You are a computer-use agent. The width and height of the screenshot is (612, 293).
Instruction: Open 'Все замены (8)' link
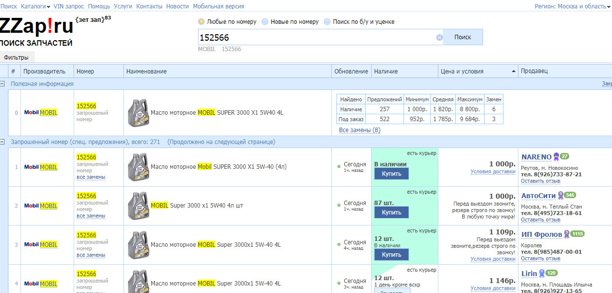pos(359,130)
